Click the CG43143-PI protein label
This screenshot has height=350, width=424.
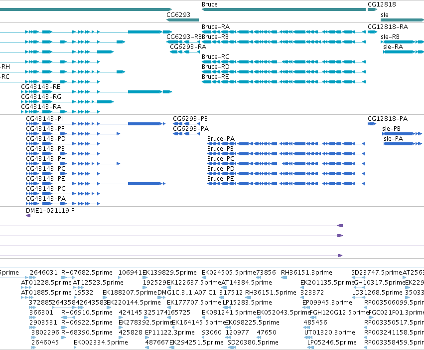click(44, 119)
